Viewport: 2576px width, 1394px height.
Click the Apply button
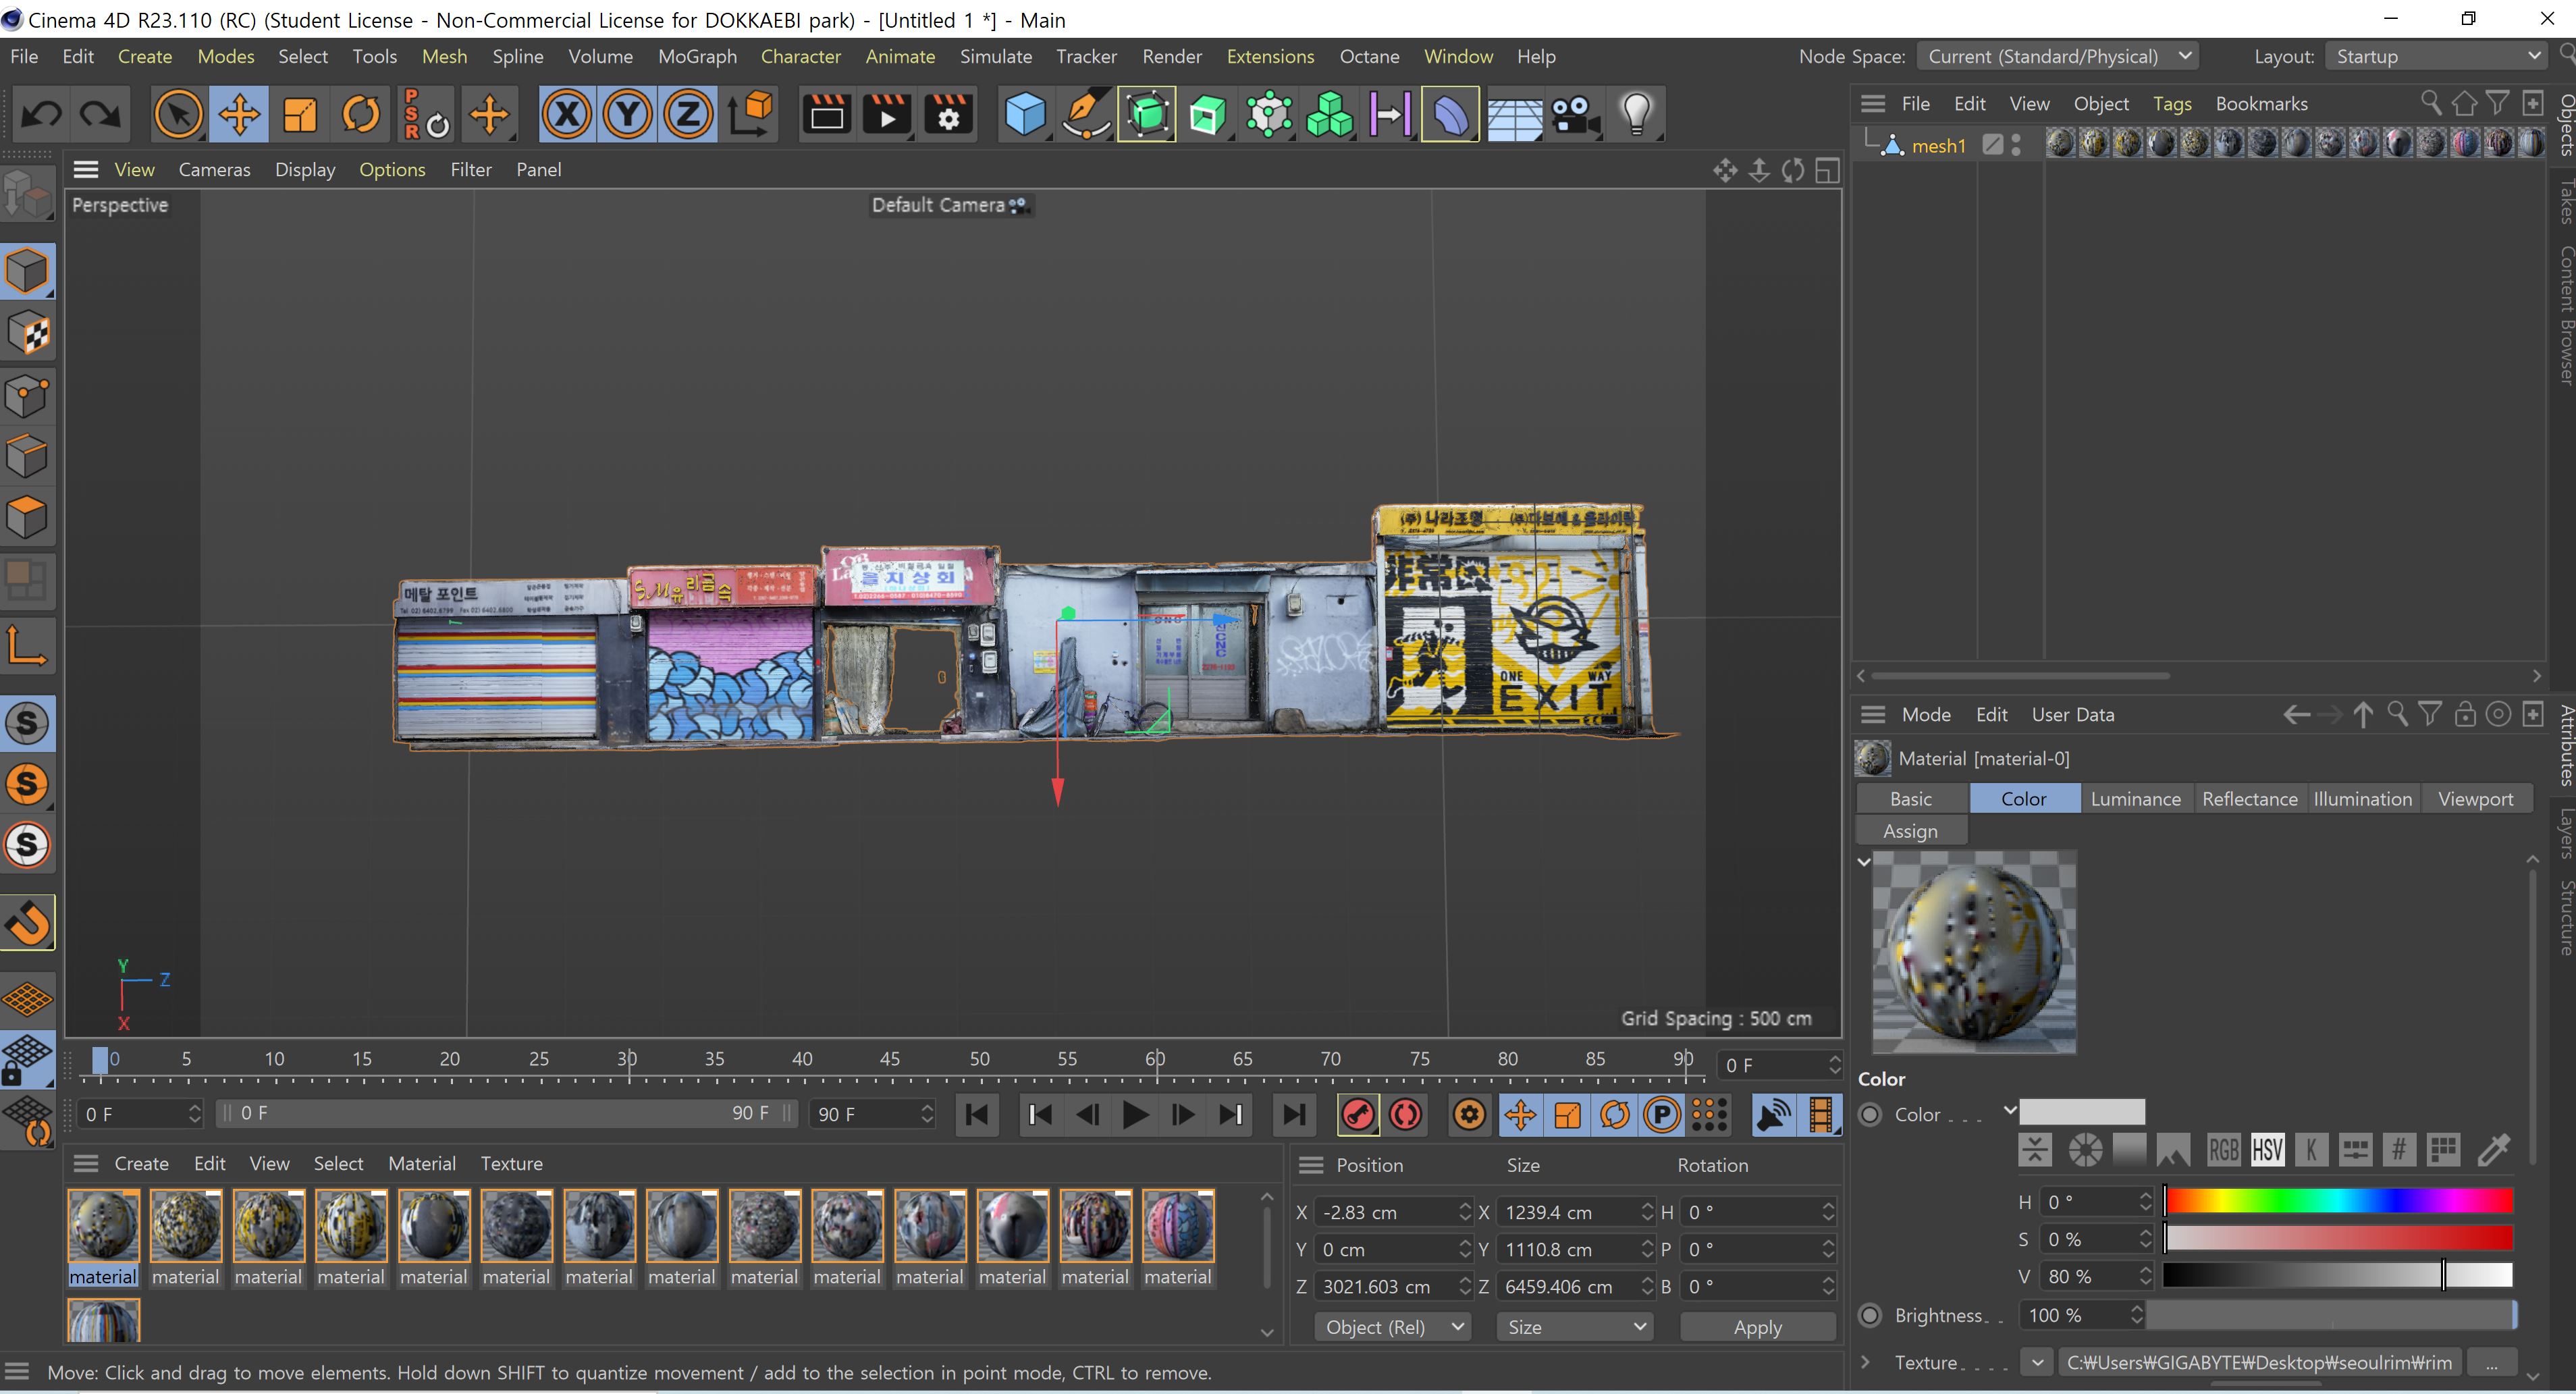pyautogui.click(x=1757, y=1327)
